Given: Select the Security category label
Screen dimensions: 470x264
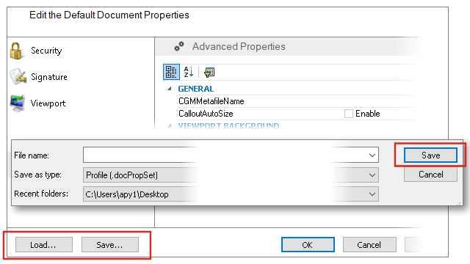Looking at the screenshot, I should pyautogui.click(x=46, y=51).
